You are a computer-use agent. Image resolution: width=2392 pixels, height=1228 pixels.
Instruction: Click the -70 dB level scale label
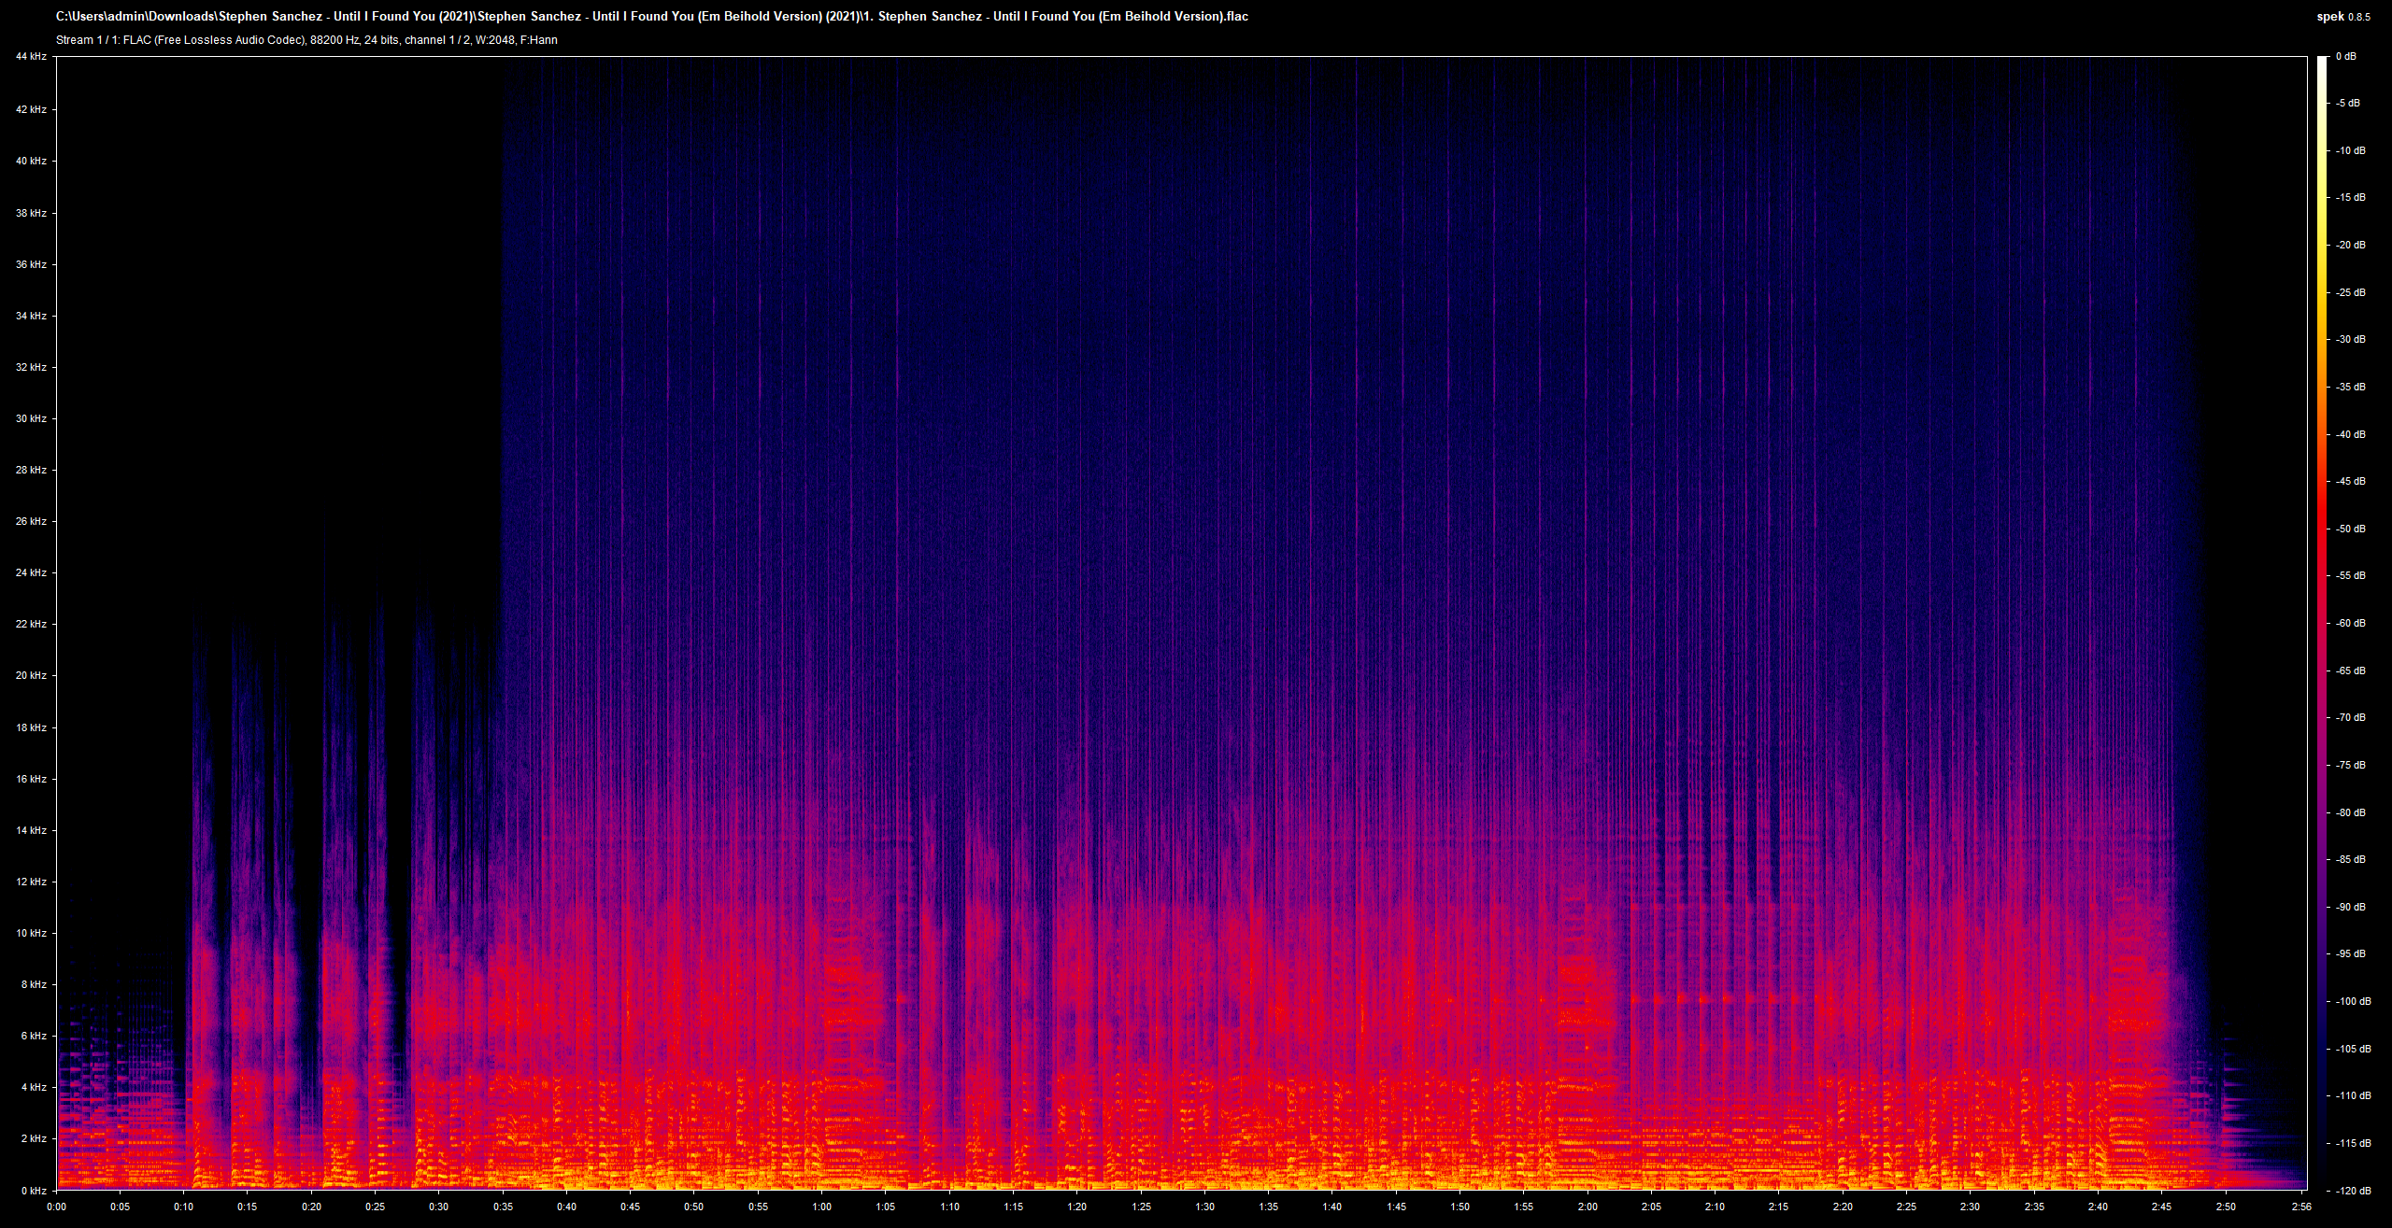pos(2351,717)
